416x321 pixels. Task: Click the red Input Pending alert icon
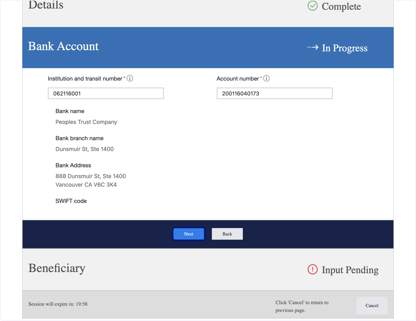(313, 270)
